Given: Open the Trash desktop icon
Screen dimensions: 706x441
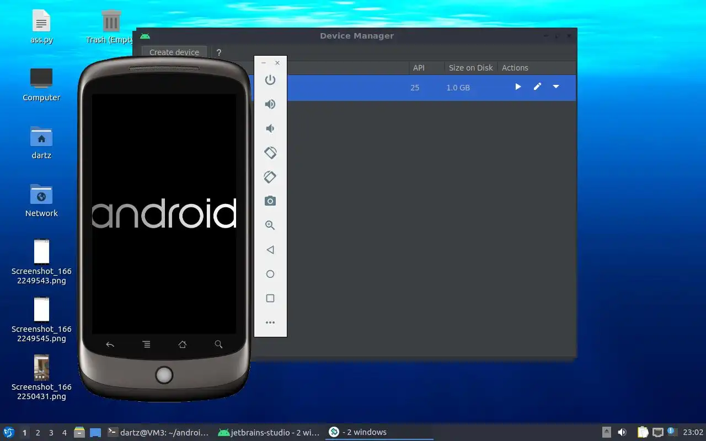Looking at the screenshot, I should pyautogui.click(x=111, y=27).
